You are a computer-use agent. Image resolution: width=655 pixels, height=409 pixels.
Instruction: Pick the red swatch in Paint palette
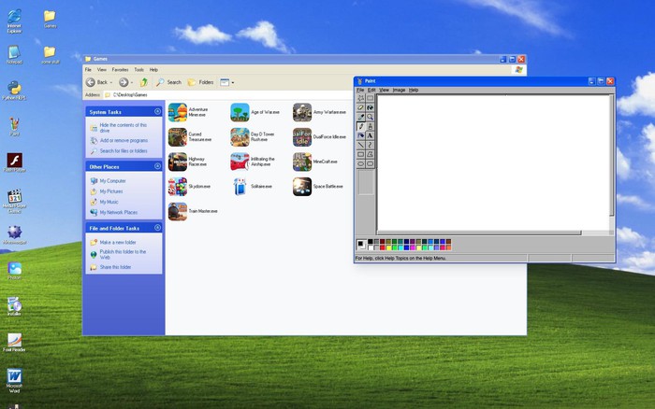pos(382,247)
